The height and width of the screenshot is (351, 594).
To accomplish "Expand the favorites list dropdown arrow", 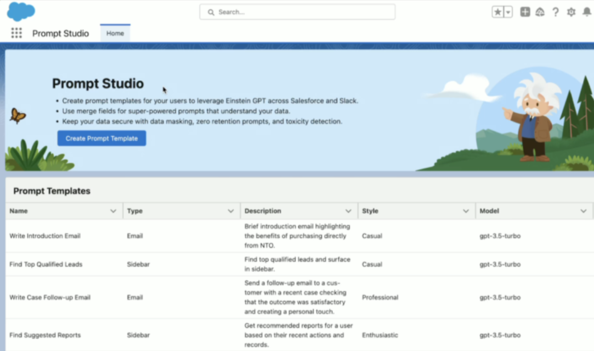I will (x=508, y=12).
